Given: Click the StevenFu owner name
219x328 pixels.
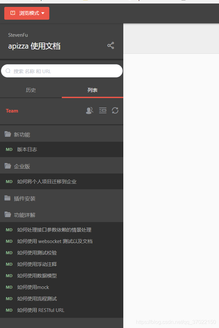Looking at the screenshot, I should [x=18, y=35].
